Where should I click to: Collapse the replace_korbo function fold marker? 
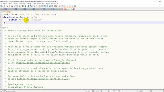pos(3,17)
